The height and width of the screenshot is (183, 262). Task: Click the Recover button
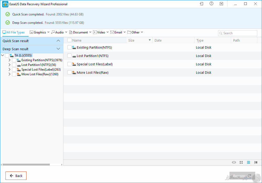pyautogui.click(x=242, y=176)
